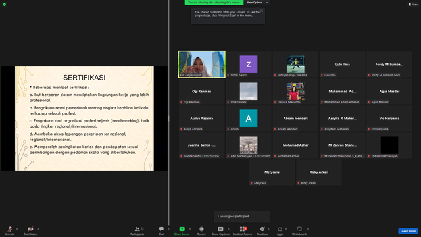421x237 pixels.
Task: Open the Apps icon
Action: coord(280,229)
